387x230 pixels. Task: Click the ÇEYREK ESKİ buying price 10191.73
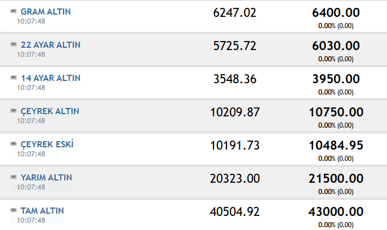click(235, 146)
